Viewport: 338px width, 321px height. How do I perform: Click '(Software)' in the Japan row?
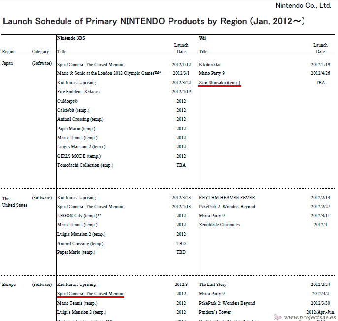coord(42,63)
